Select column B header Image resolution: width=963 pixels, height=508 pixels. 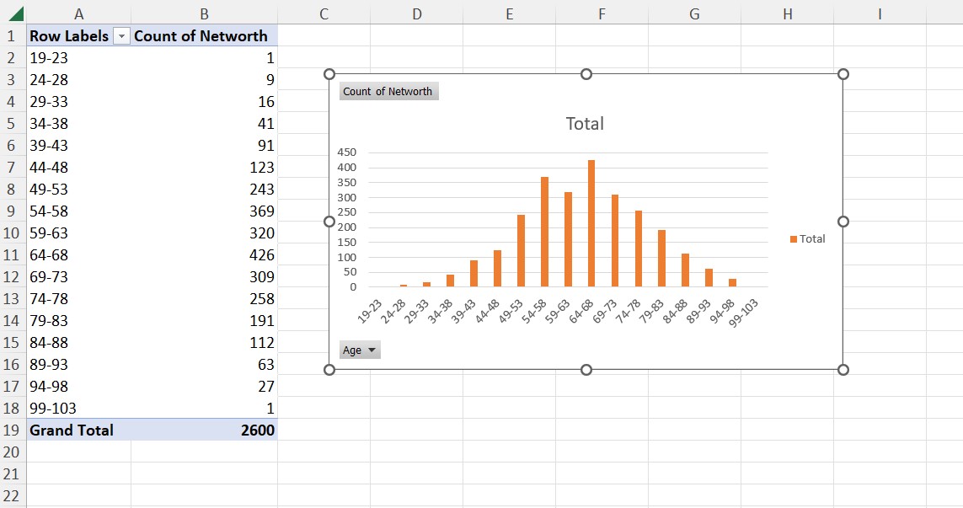coord(204,14)
